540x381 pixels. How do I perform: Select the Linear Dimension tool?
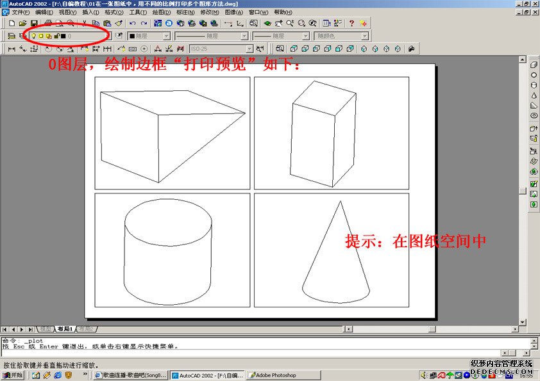pyautogui.click(x=12, y=49)
